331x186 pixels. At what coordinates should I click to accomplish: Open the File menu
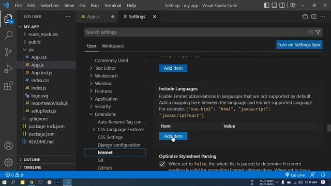[18, 6]
